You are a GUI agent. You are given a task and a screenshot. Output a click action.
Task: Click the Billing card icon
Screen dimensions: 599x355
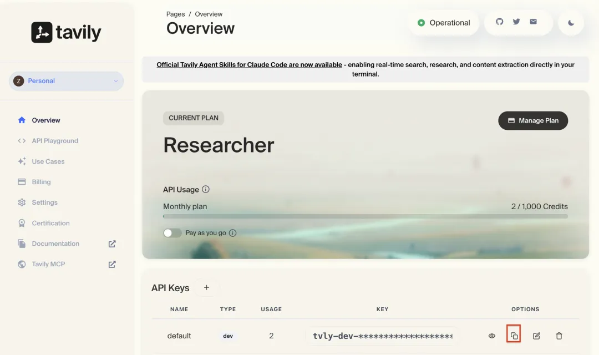pyautogui.click(x=22, y=182)
